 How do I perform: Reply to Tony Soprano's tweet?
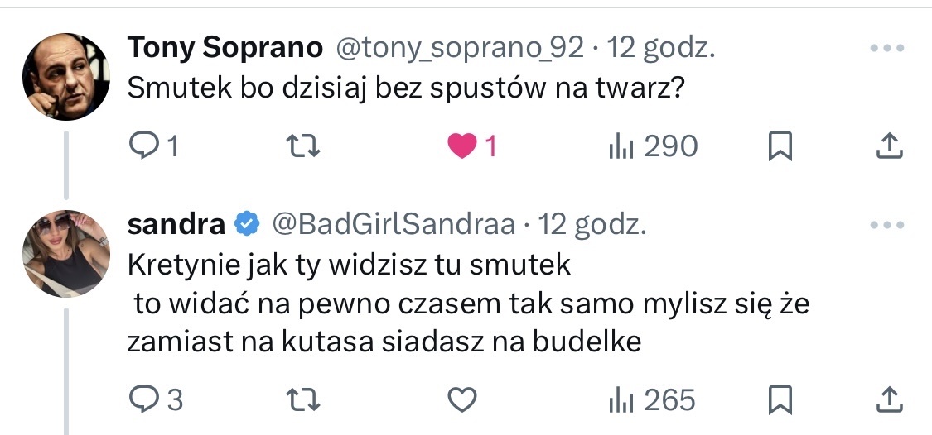coord(146,147)
